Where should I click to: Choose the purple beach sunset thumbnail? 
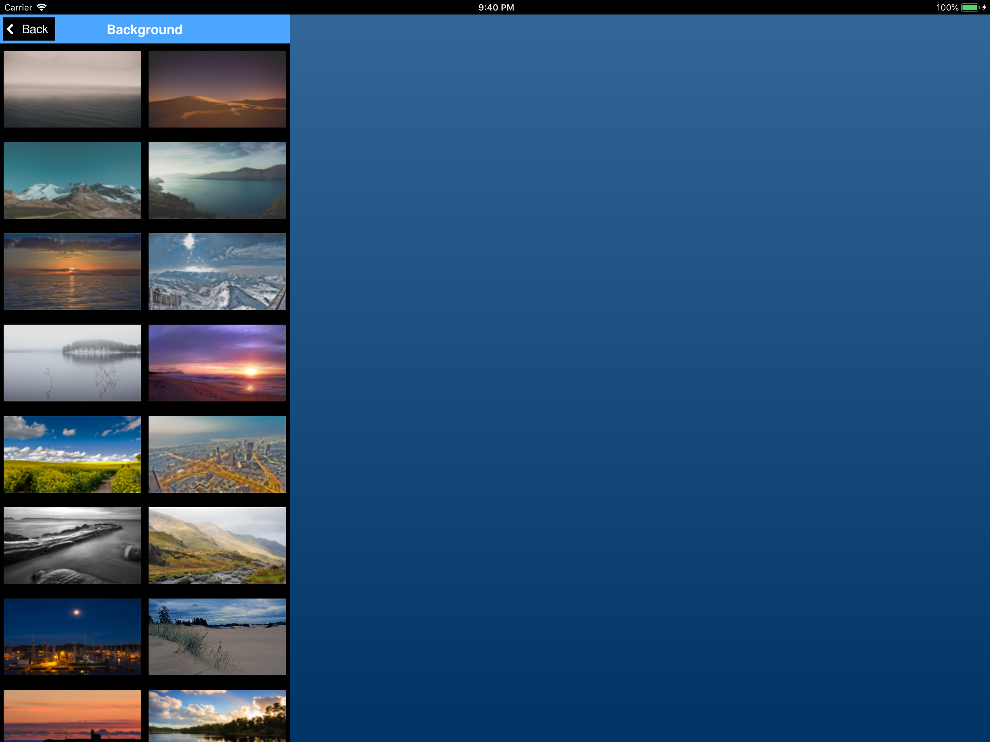tap(217, 363)
